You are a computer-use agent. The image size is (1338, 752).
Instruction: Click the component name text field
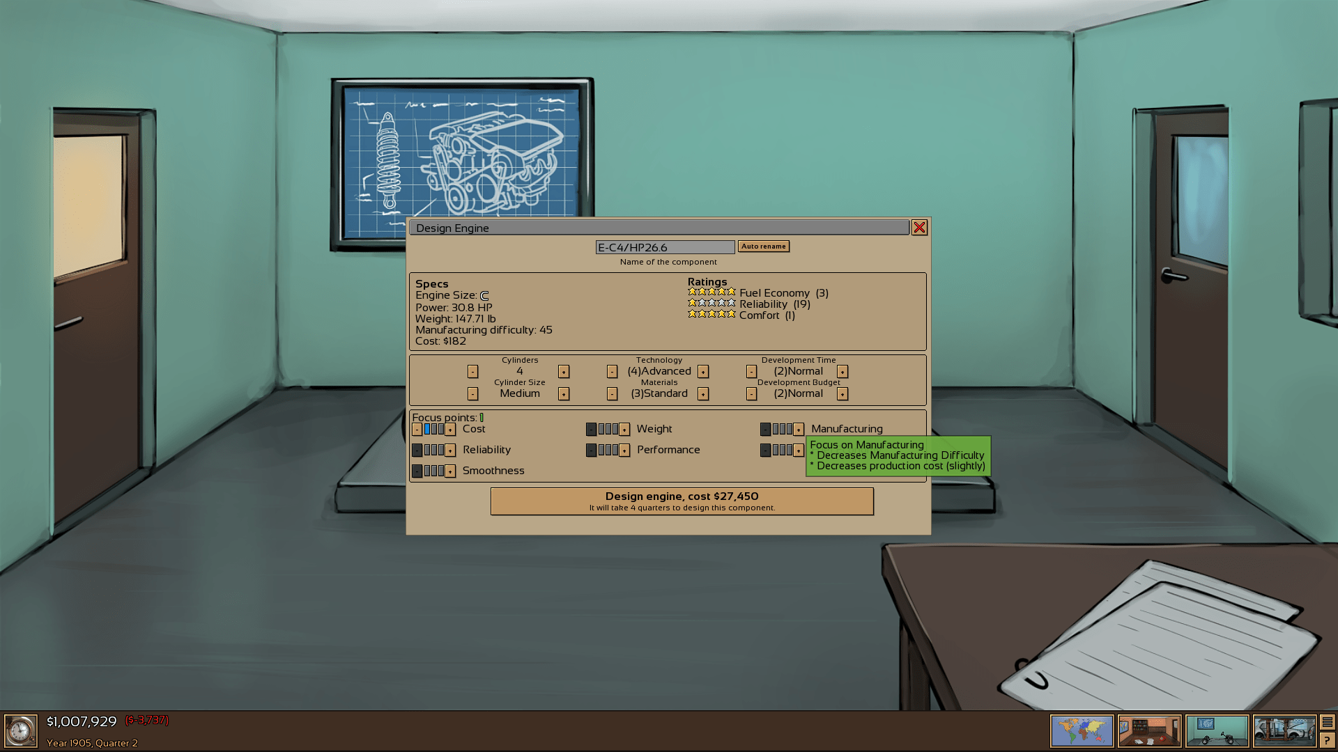(665, 247)
